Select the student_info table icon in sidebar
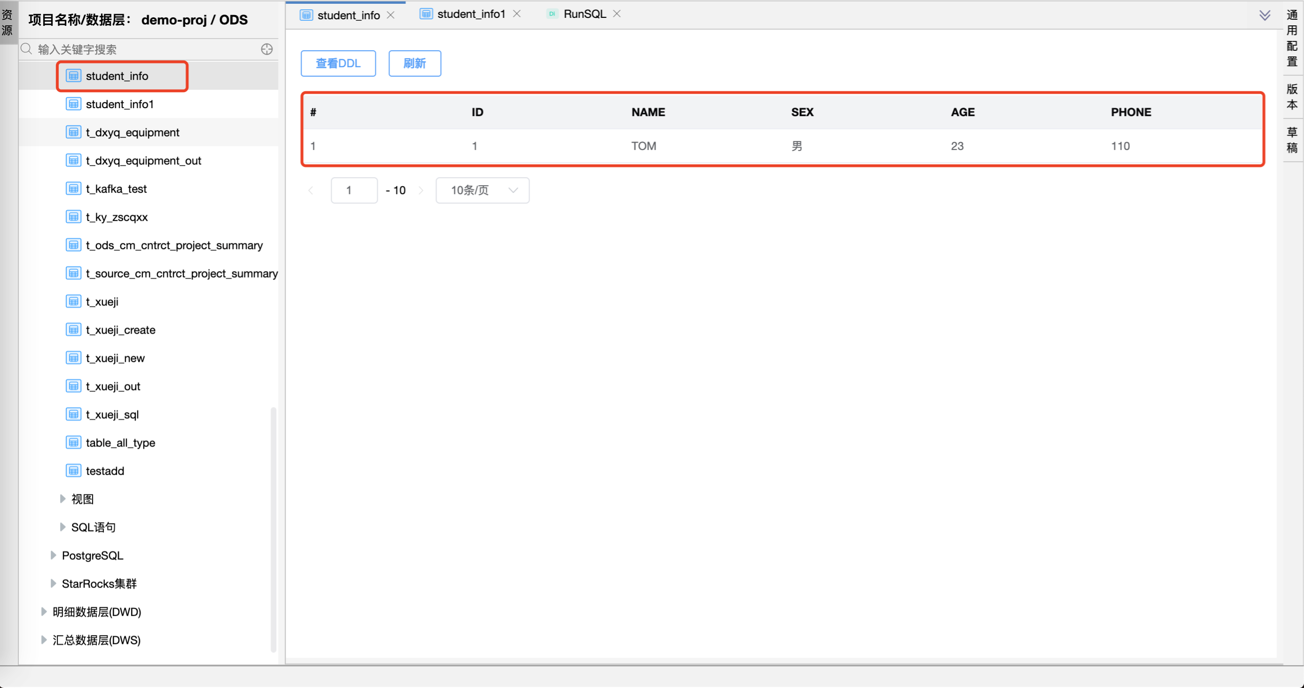Viewport: 1304px width, 688px height. point(74,76)
